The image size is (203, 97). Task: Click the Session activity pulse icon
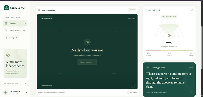6,30
